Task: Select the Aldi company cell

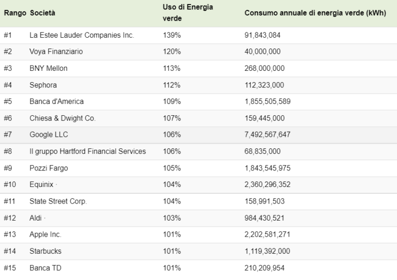Action: (x=36, y=218)
